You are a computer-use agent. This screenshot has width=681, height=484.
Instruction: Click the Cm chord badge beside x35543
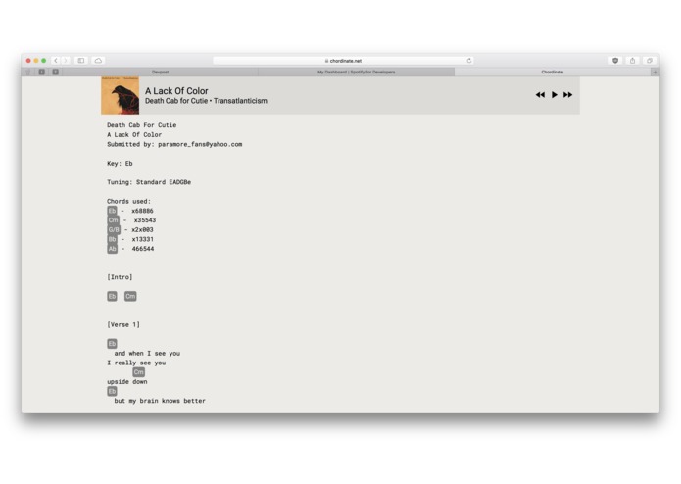114,220
